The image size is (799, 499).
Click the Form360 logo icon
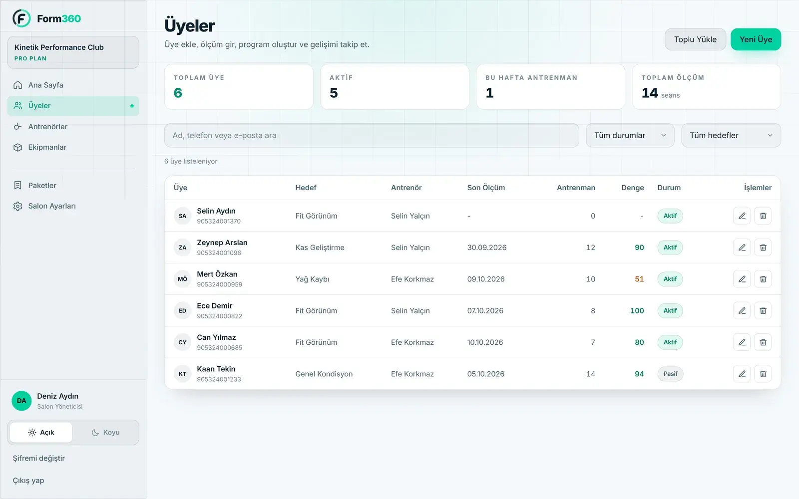click(x=21, y=18)
